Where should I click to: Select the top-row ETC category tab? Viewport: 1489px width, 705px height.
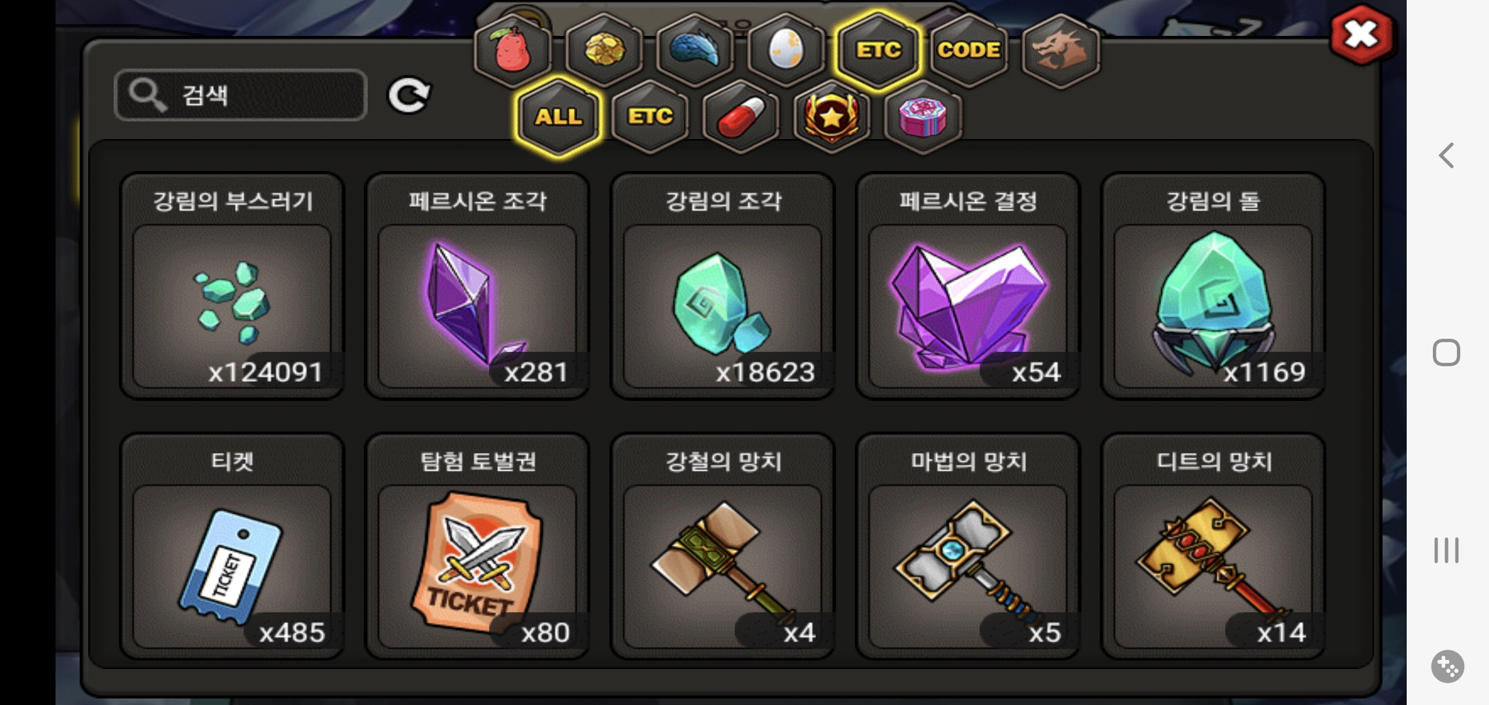click(x=878, y=50)
